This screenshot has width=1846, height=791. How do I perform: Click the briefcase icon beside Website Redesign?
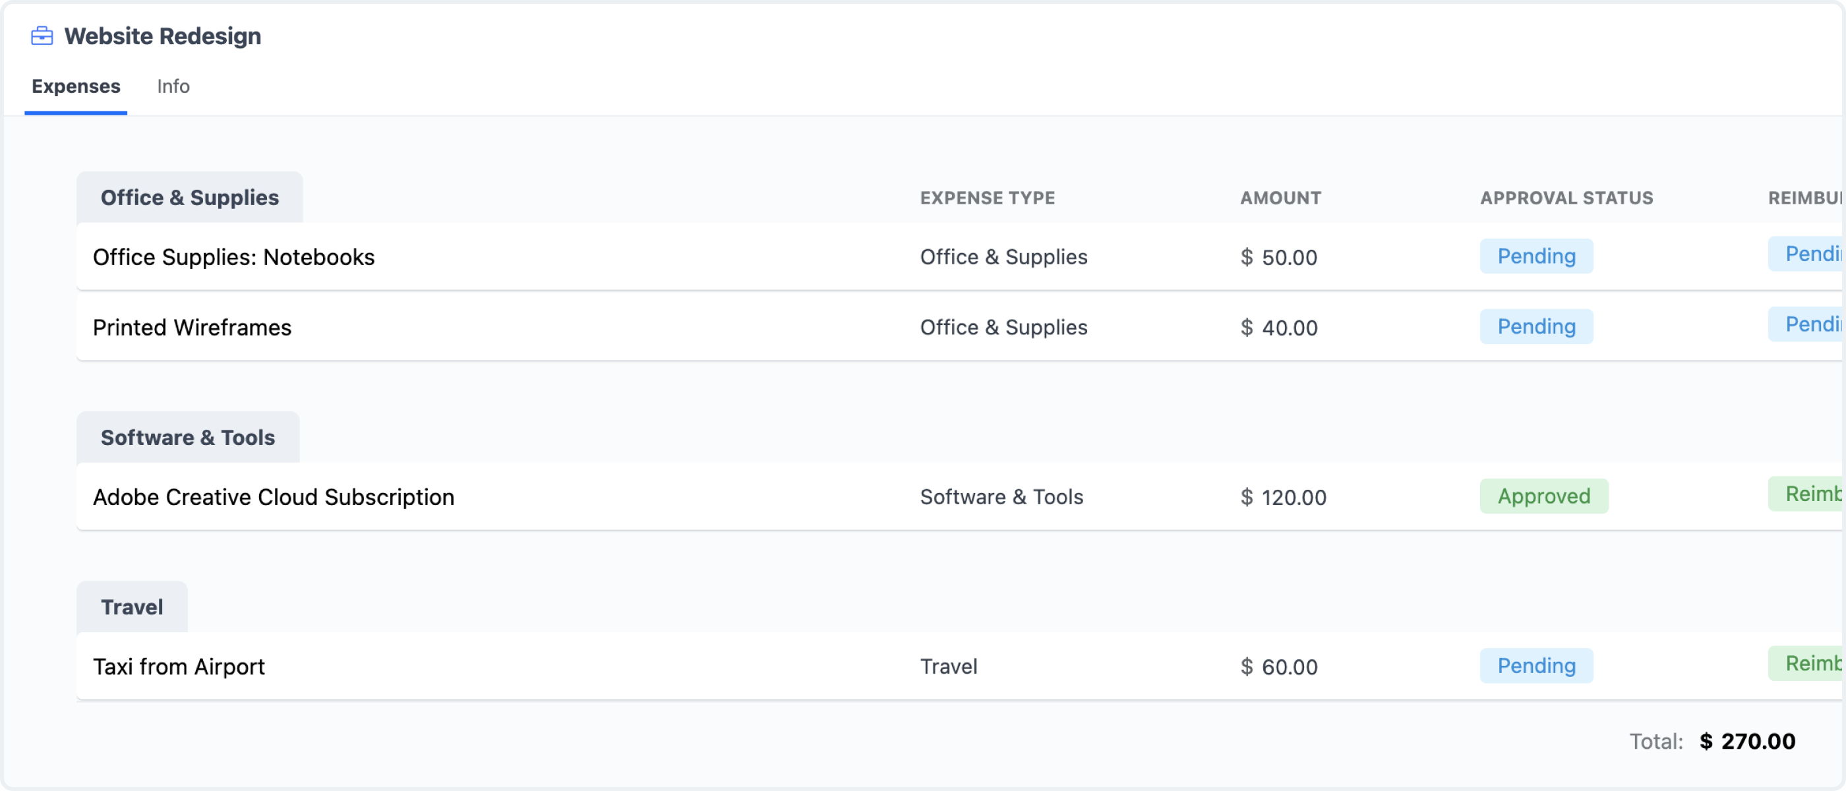pyautogui.click(x=42, y=35)
